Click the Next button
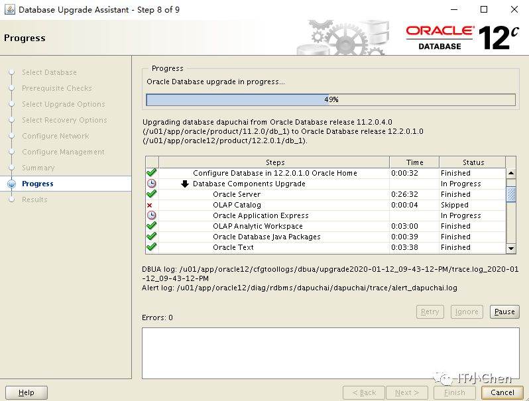 pyautogui.click(x=407, y=392)
